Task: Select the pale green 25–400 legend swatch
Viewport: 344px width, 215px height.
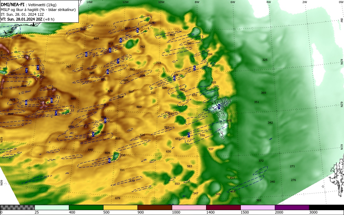Action: click(52, 207)
